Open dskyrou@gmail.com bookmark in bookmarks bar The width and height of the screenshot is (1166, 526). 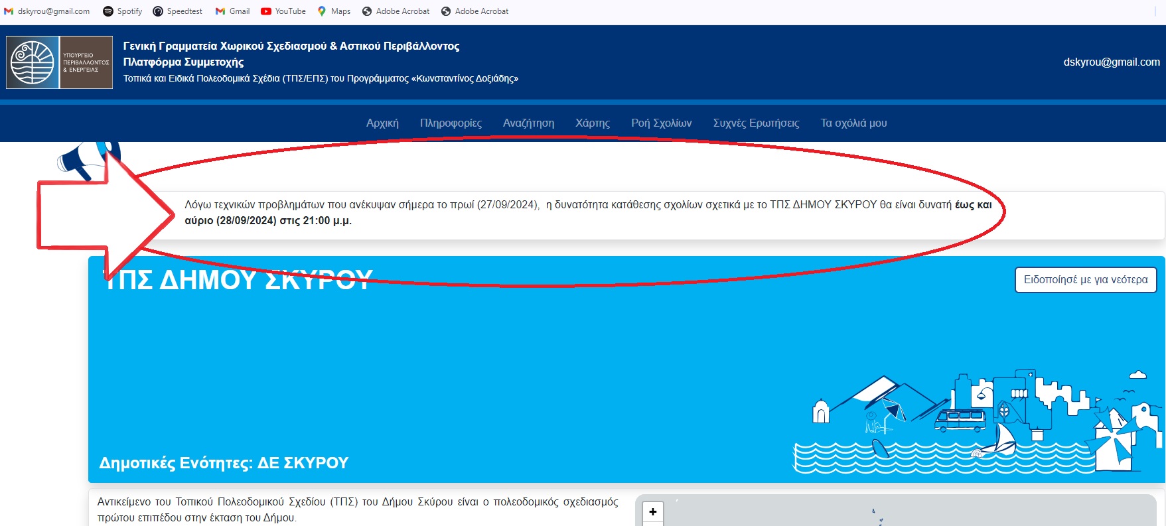point(47,11)
